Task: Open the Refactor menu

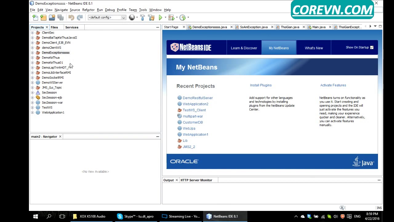Action: [x=88, y=10]
